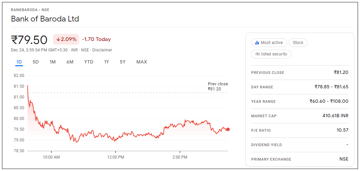Viewport: 360px width, 171px height.
Task: Click the Previous Close row
Action: tap(300, 73)
